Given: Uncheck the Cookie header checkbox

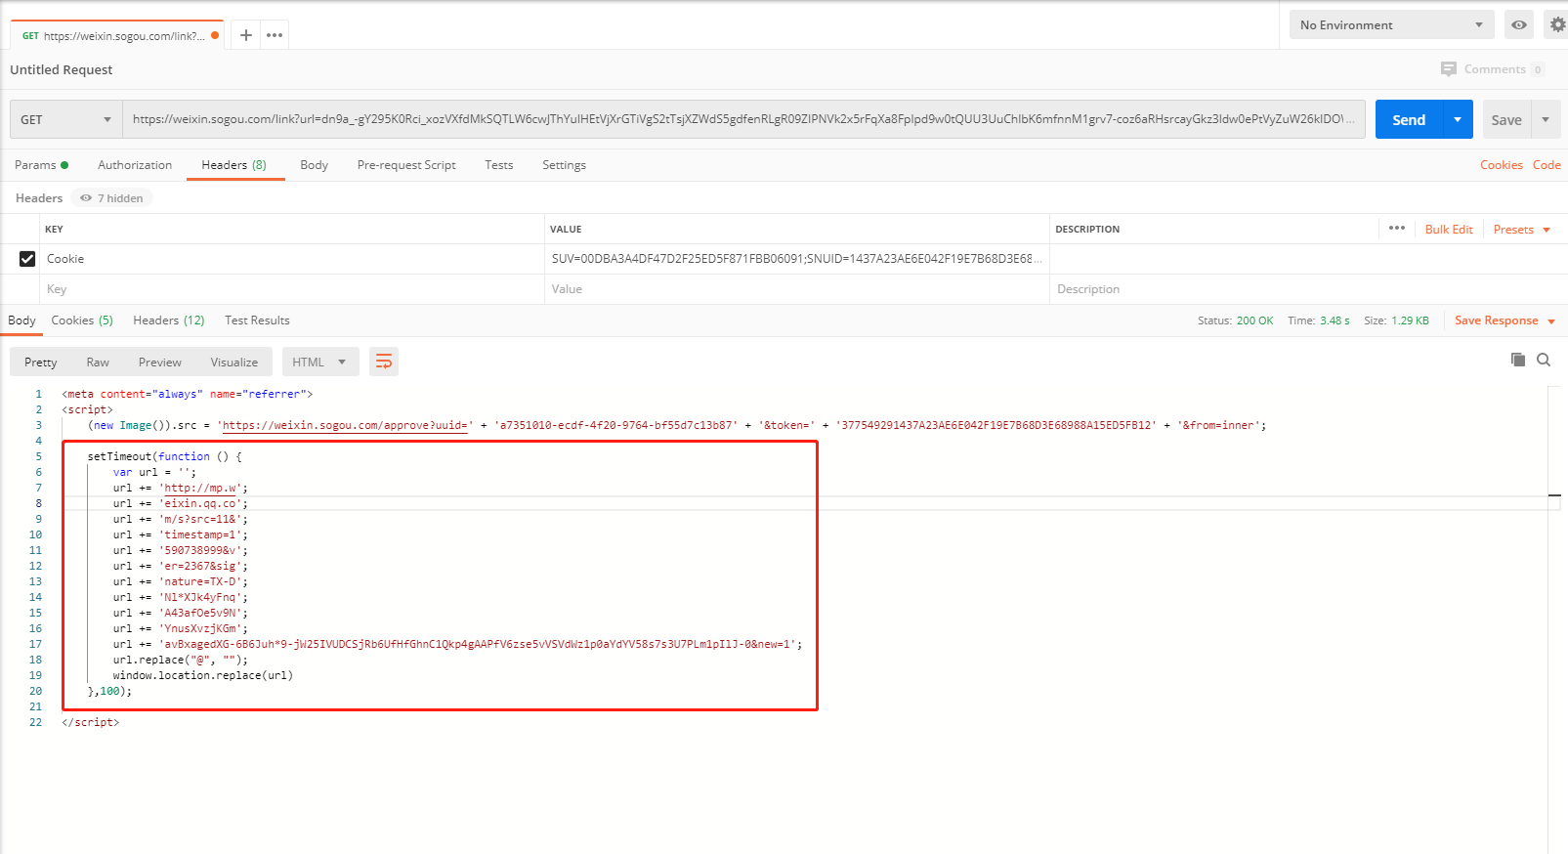Looking at the screenshot, I should click(27, 259).
